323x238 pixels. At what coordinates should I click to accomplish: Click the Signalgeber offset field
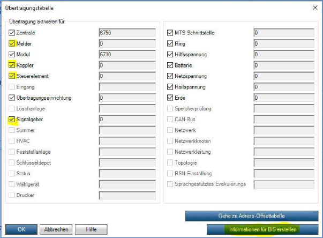pyautogui.click(x=127, y=120)
